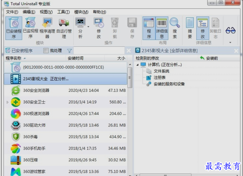This screenshot has height=176, width=243.
Task: Open the Installed Programs (已安装程序) module
Action: click(14, 28)
